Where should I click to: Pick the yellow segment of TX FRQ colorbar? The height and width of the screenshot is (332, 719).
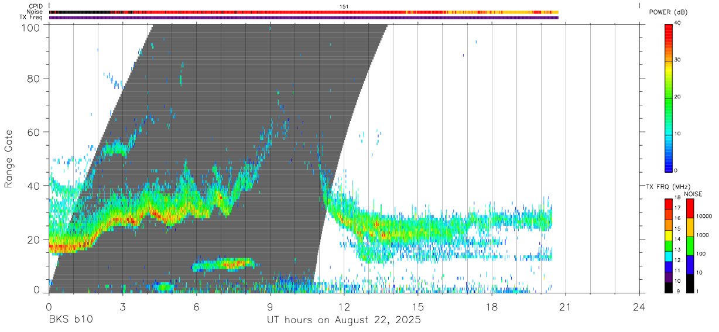click(669, 235)
